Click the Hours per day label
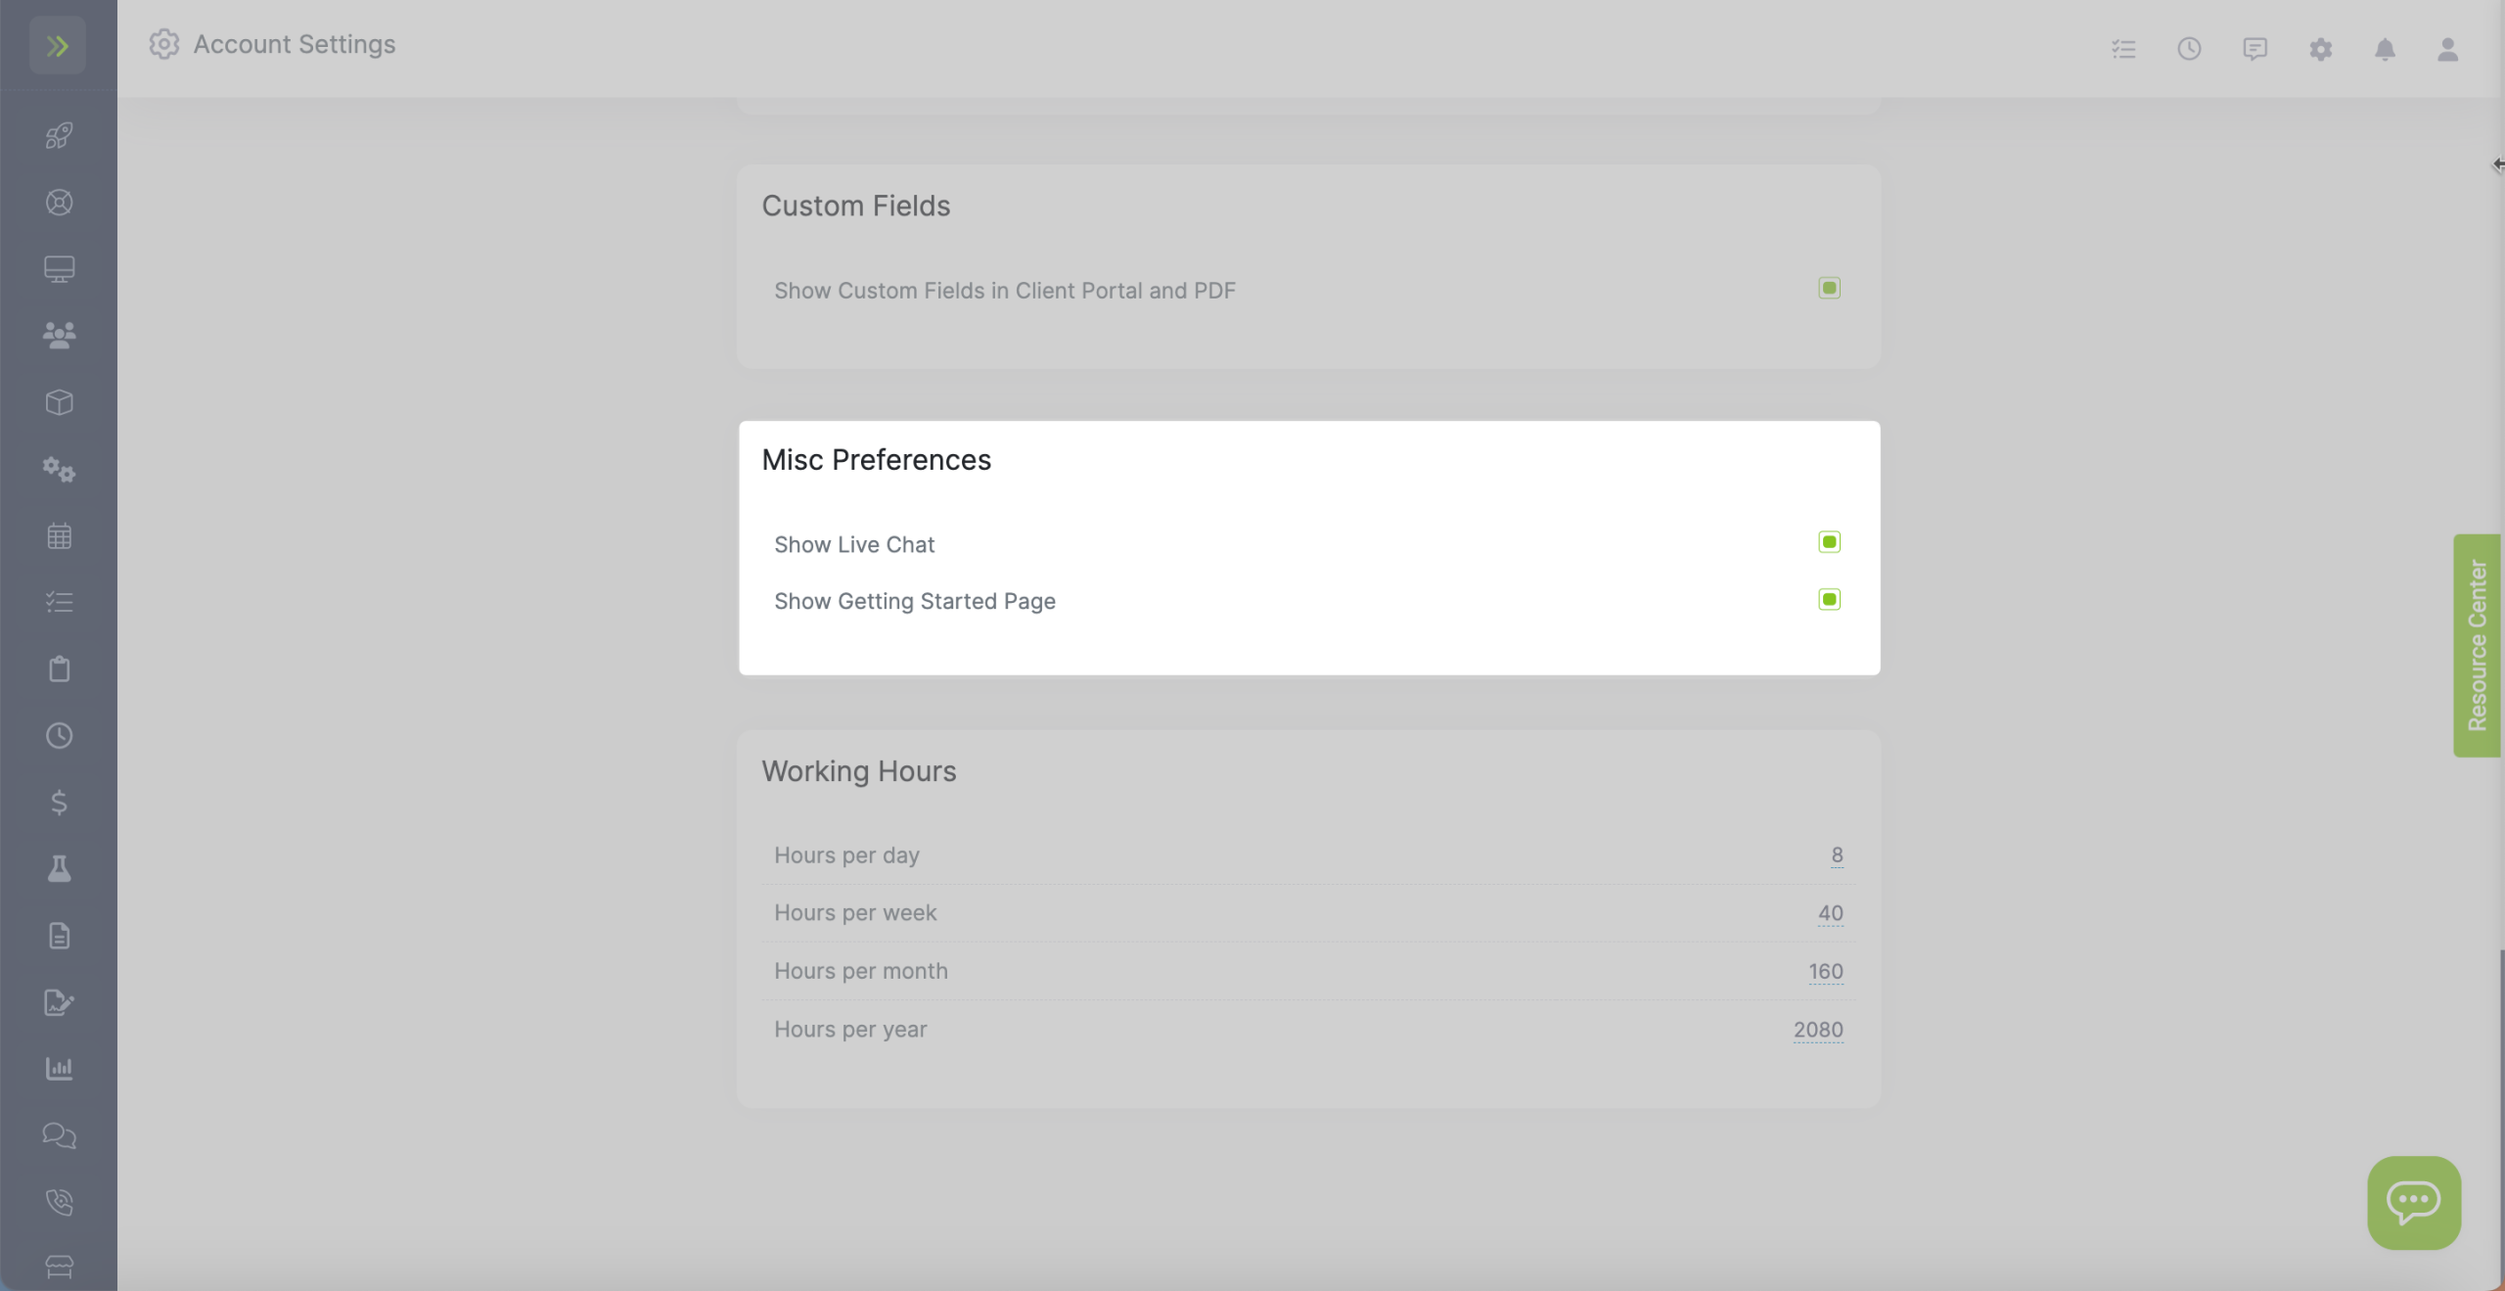 pos(846,855)
